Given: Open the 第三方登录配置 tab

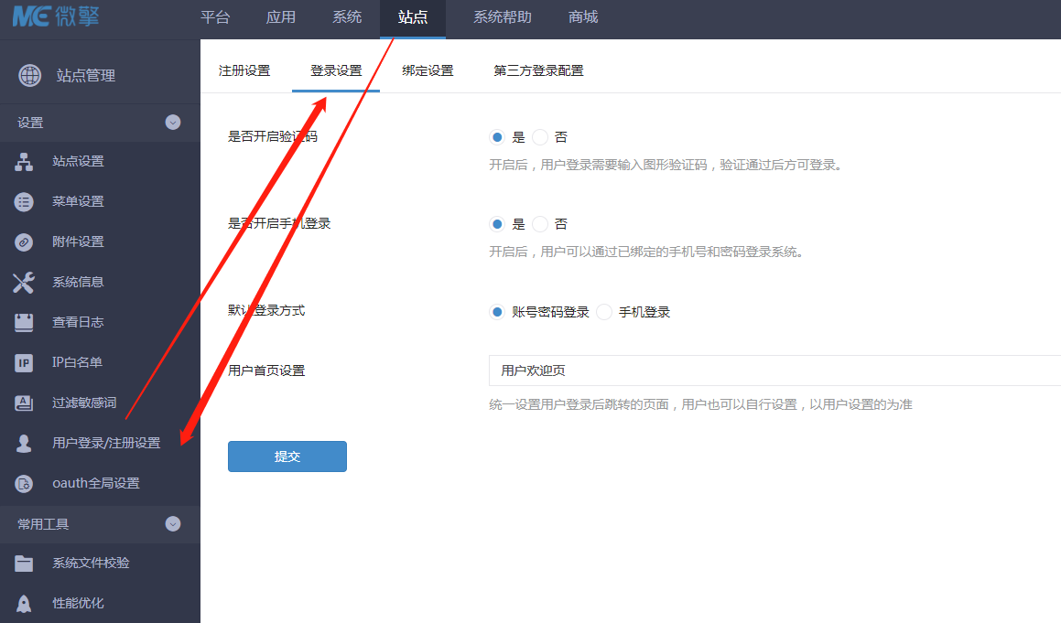Looking at the screenshot, I should click(x=538, y=71).
